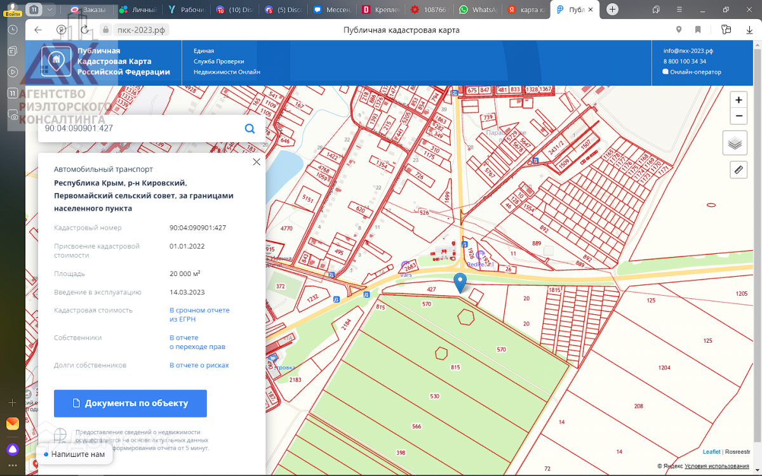Zoom in on the map with the plus icon
The height and width of the screenshot is (476, 762).
pos(738,100)
